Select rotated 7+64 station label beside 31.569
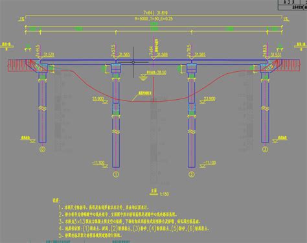 click(x=151, y=51)
